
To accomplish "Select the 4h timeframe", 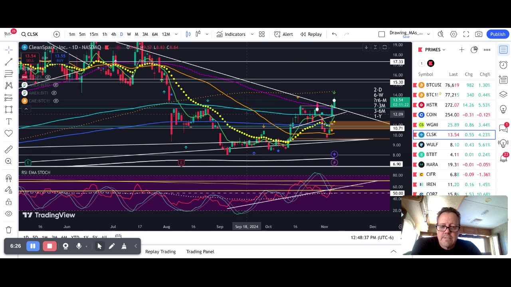I will [x=113, y=34].
